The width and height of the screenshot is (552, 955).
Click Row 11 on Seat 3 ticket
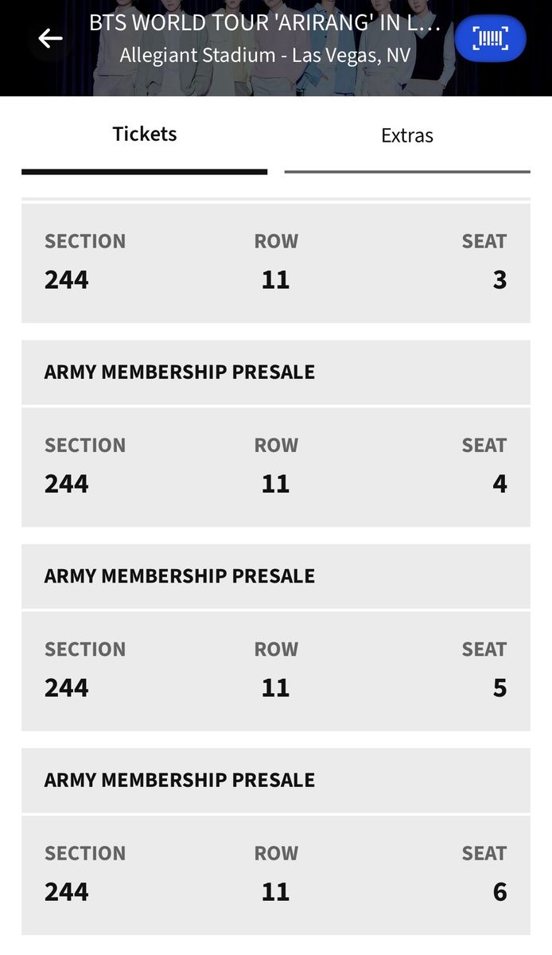(275, 279)
